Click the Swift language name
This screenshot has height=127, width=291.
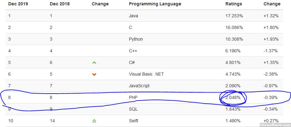point(134,121)
